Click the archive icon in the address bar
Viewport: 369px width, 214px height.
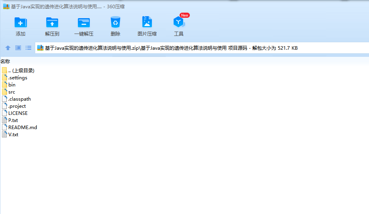(40, 48)
